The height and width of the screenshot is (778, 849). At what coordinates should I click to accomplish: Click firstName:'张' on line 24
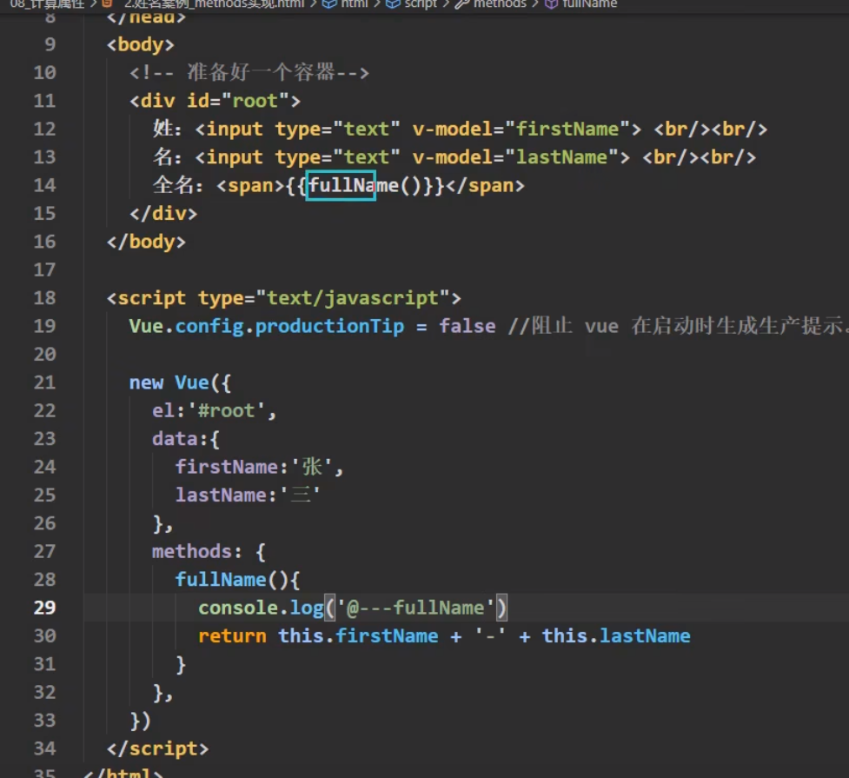click(x=254, y=467)
